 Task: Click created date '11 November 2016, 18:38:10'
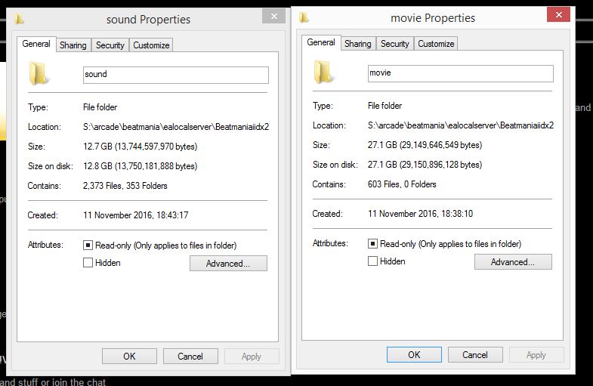[x=421, y=214]
